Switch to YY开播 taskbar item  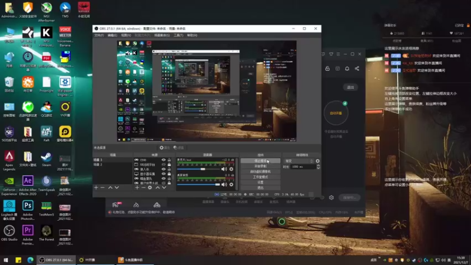[x=95, y=260]
